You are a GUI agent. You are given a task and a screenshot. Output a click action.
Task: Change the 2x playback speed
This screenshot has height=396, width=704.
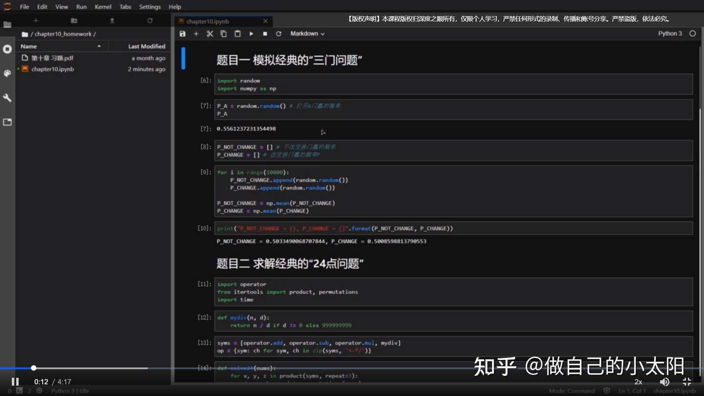pyautogui.click(x=638, y=382)
